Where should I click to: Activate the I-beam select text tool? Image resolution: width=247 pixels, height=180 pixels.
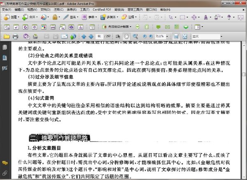pyautogui.click(x=118, y=36)
